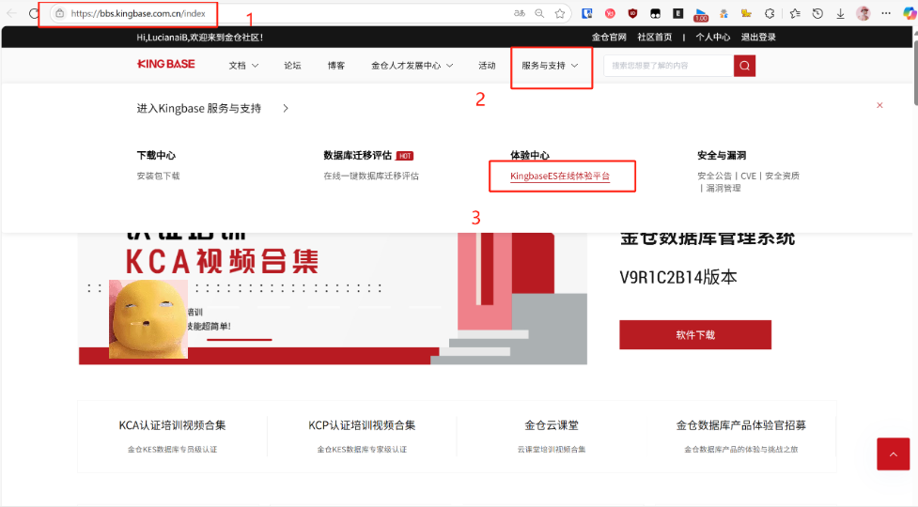Expand the 文档 dropdown menu
Viewport: 918px width, 507px height.
tap(243, 66)
